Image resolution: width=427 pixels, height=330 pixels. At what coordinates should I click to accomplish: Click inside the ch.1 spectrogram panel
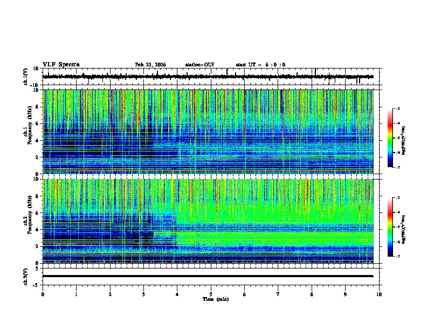(x=208, y=132)
